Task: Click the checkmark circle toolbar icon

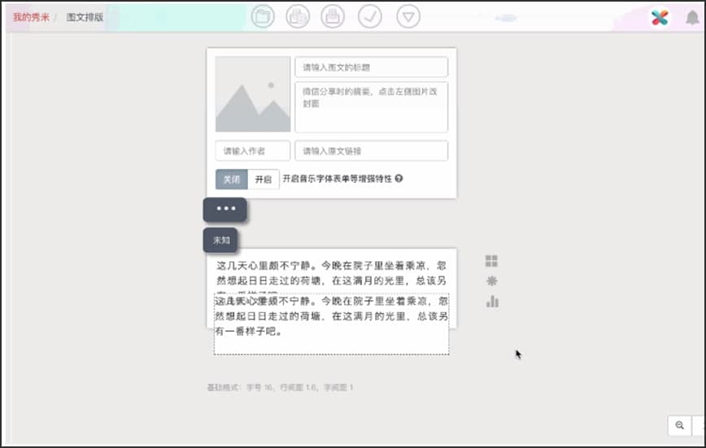Action: tap(370, 16)
